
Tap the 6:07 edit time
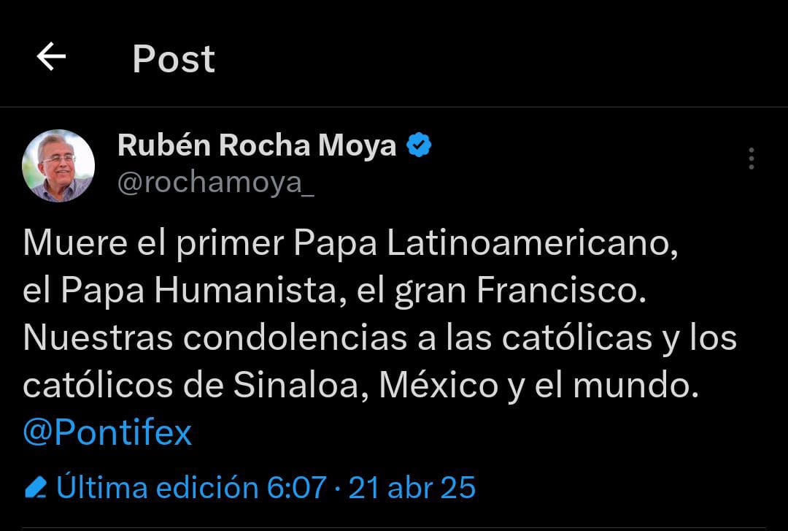click(x=296, y=487)
